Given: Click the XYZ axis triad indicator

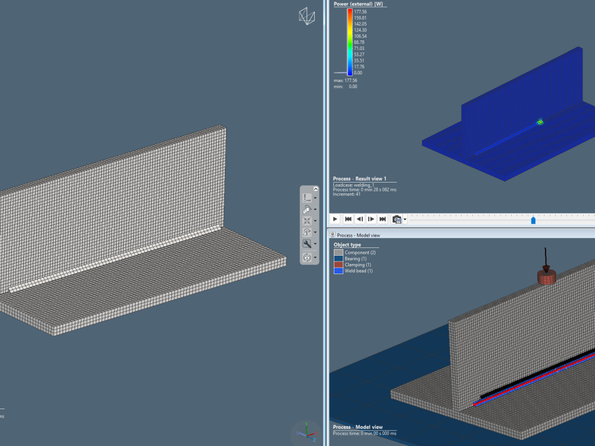Looking at the screenshot, I should pyautogui.click(x=306, y=432).
